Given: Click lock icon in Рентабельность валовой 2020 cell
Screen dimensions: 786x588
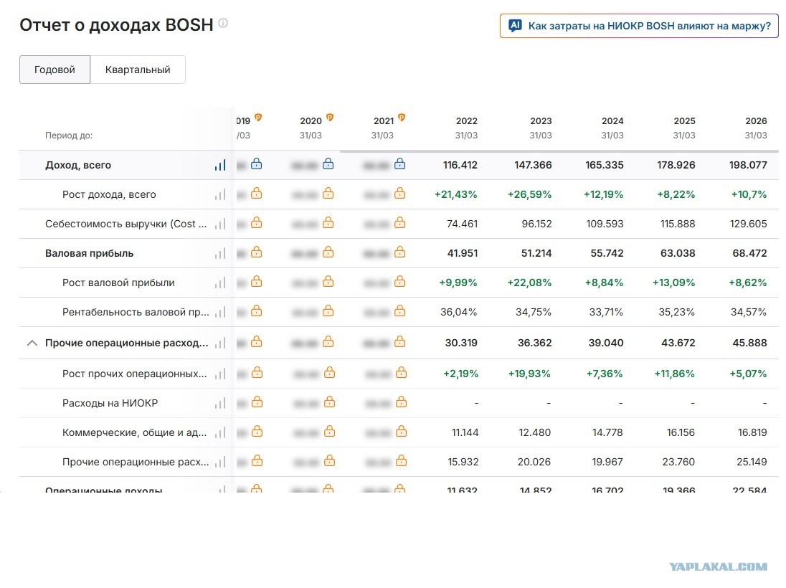Looking at the screenshot, I should point(328,310).
